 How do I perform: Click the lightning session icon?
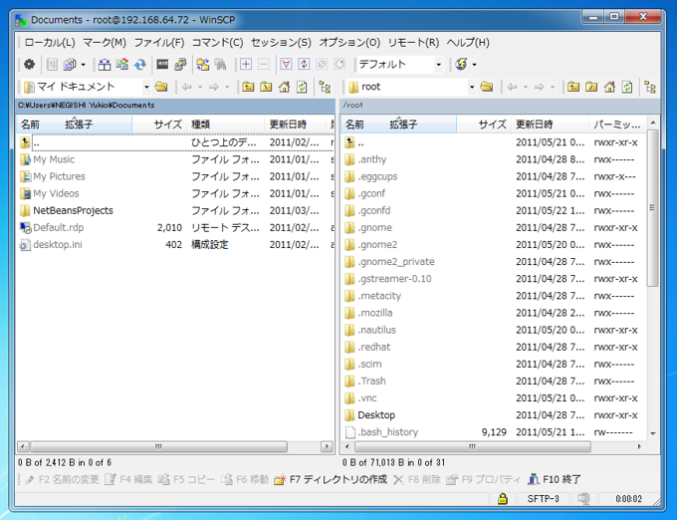(x=461, y=65)
